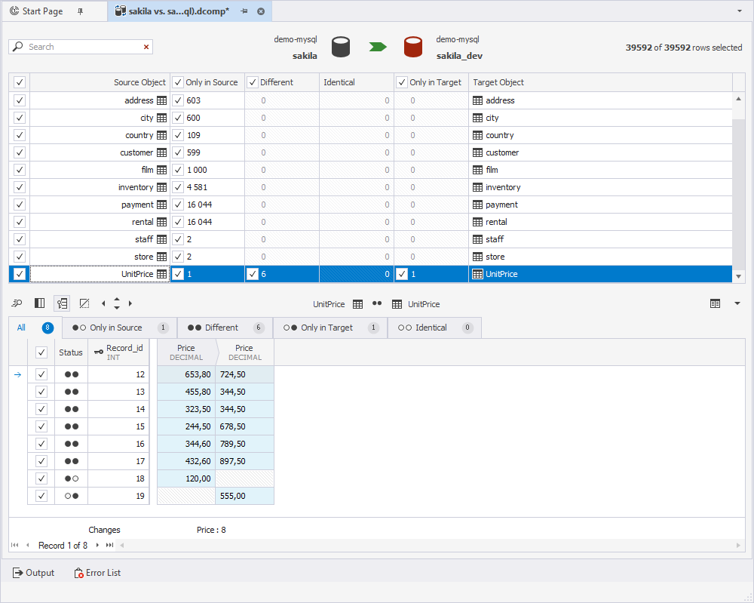Click the target UnitPrice table icon in header
754x603 pixels.
point(397,304)
